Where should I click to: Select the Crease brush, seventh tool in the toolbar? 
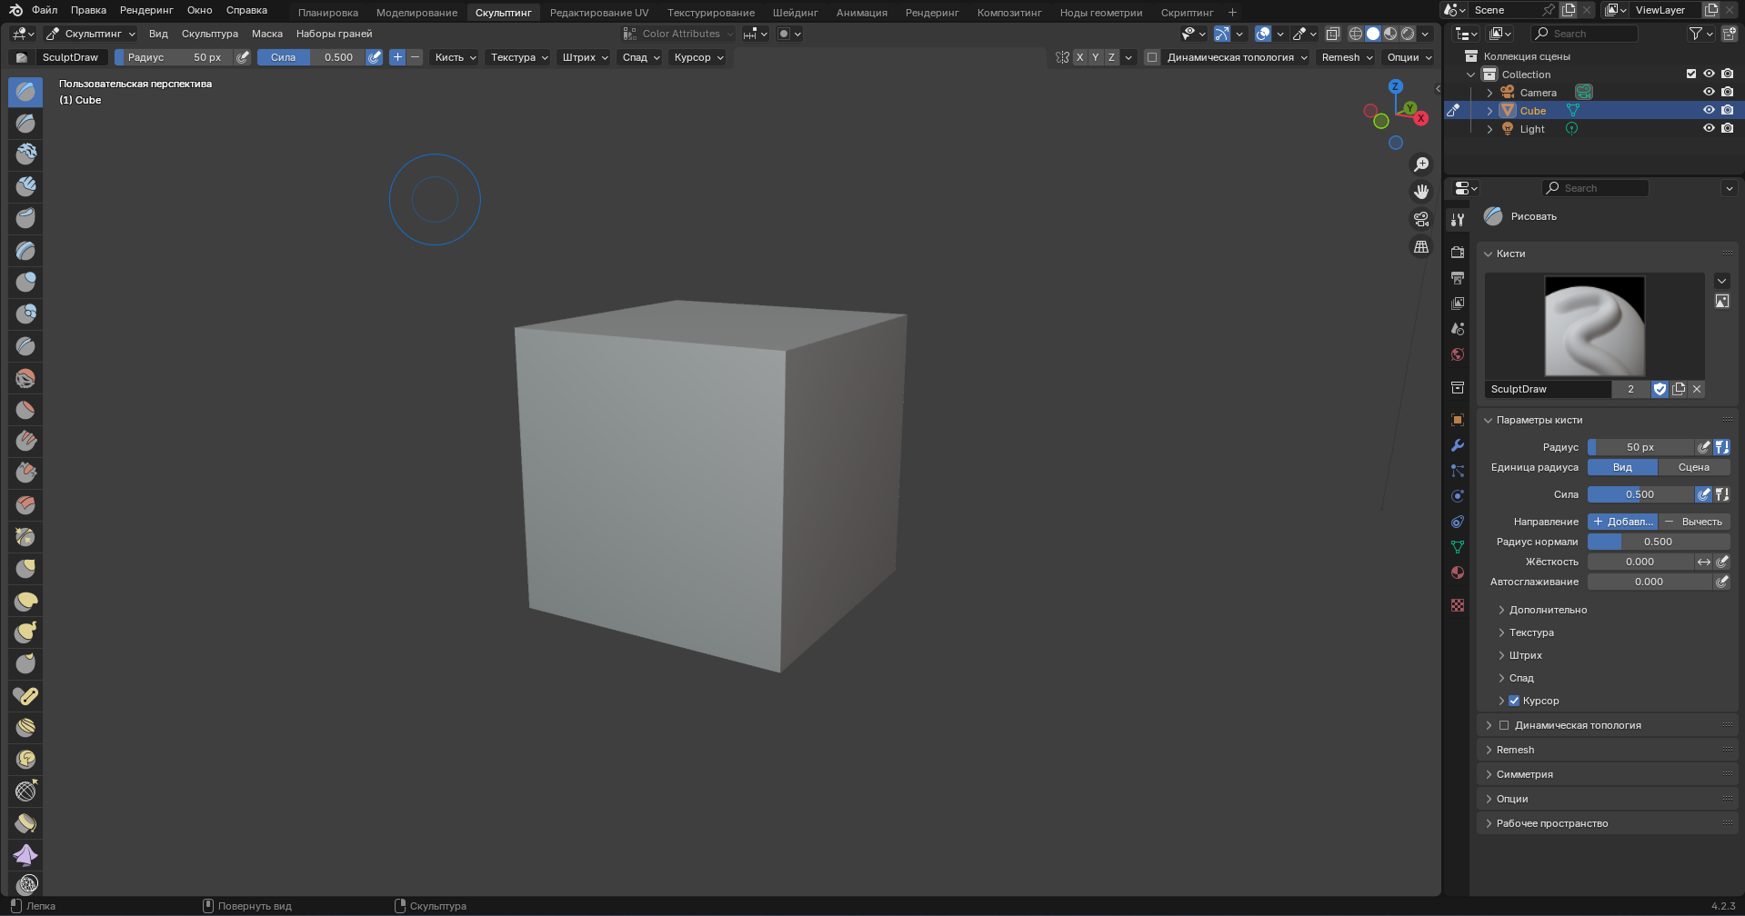coord(25,282)
